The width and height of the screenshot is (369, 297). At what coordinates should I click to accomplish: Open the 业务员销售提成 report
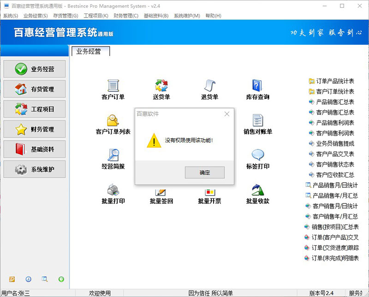pos(331,143)
